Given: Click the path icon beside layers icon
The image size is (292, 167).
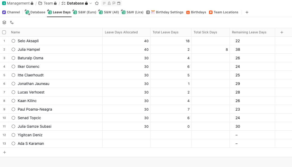Looking at the screenshot, I should click(x=12, y=22).
